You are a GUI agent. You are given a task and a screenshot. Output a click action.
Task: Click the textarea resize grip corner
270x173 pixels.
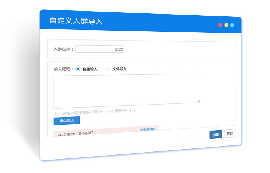198,101
